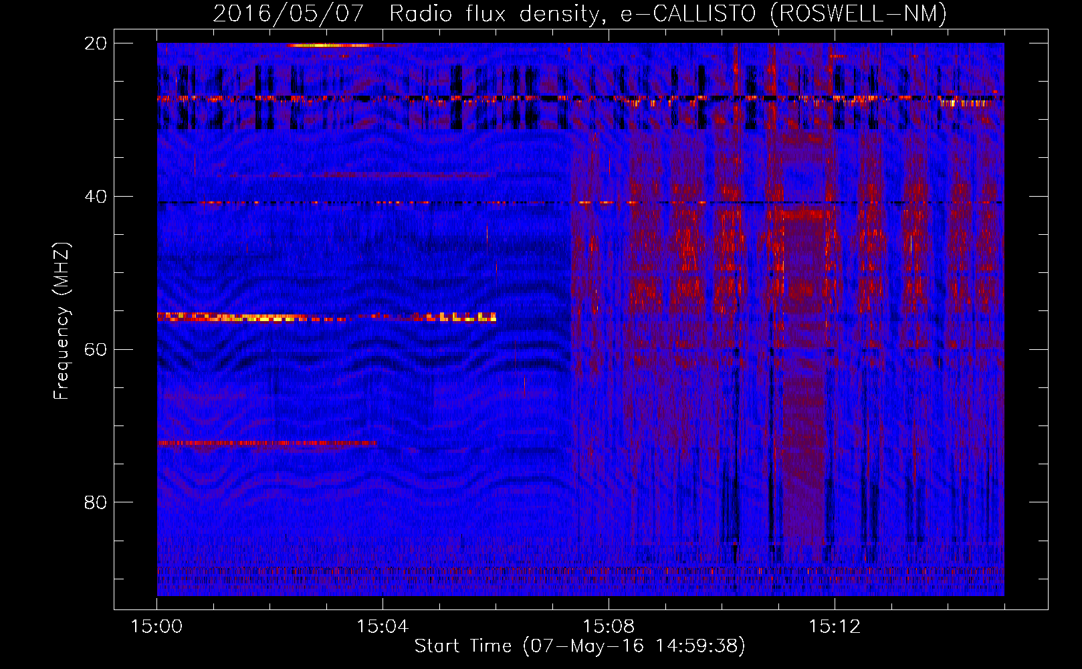Click the 15:12 time tick label

click(x=835, y=627)
